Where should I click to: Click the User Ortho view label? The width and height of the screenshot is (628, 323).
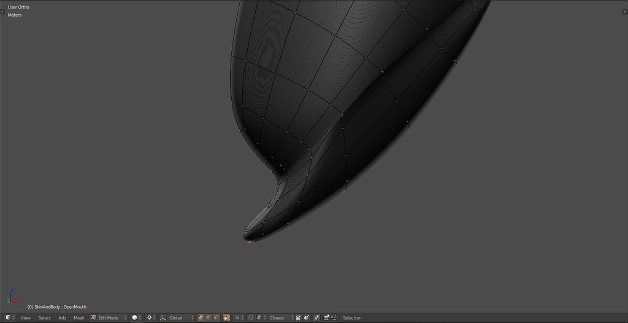point(18,7)
